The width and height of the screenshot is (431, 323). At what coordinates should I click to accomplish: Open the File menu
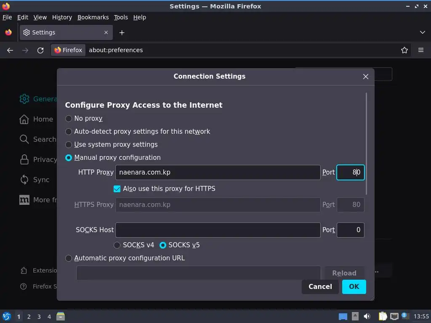tap(7, 17)
